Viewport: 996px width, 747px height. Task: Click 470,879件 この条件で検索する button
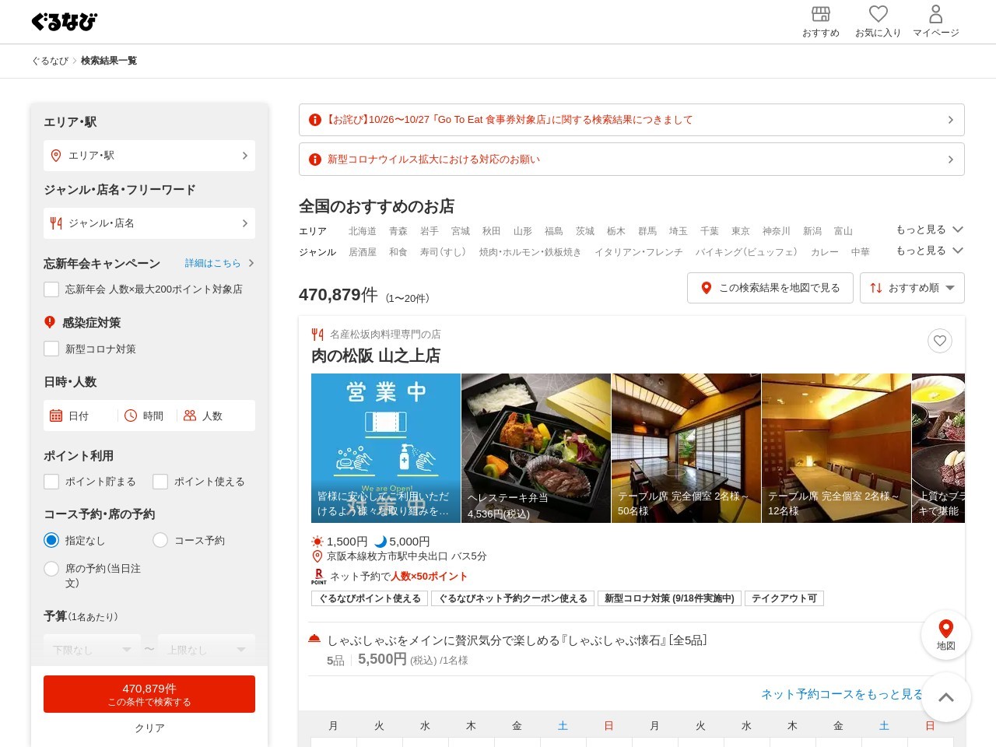coord(149,694)
